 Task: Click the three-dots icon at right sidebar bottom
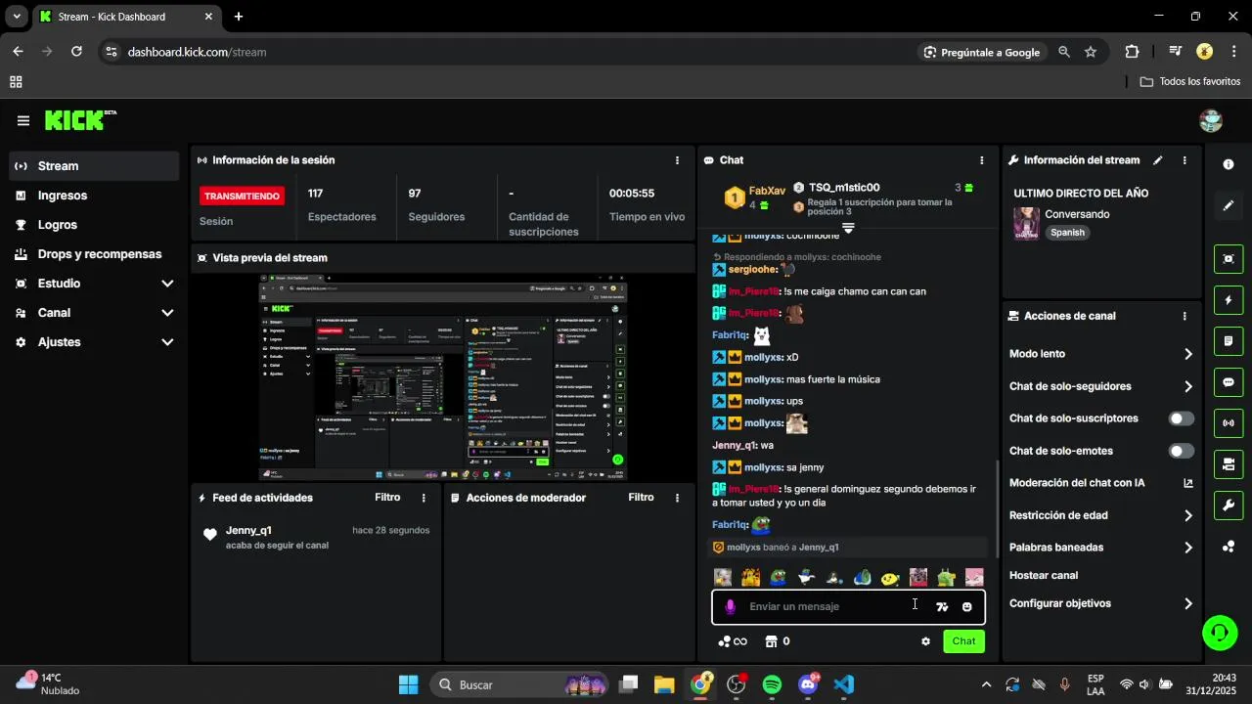point(1229,547)
